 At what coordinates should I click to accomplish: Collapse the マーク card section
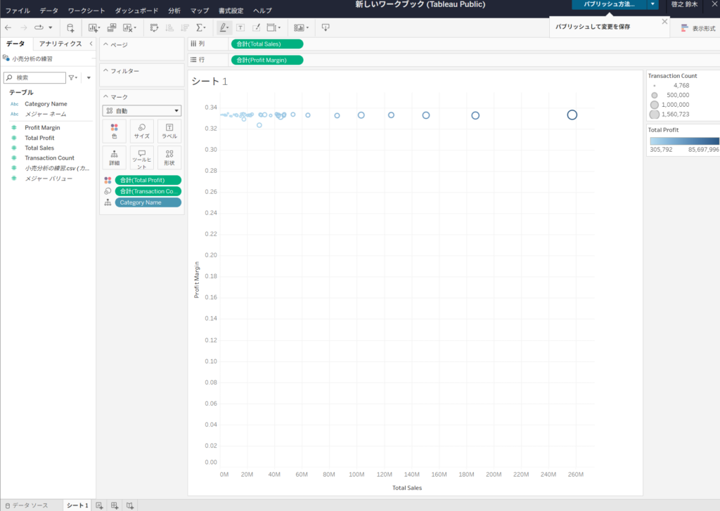coord(105,97)
